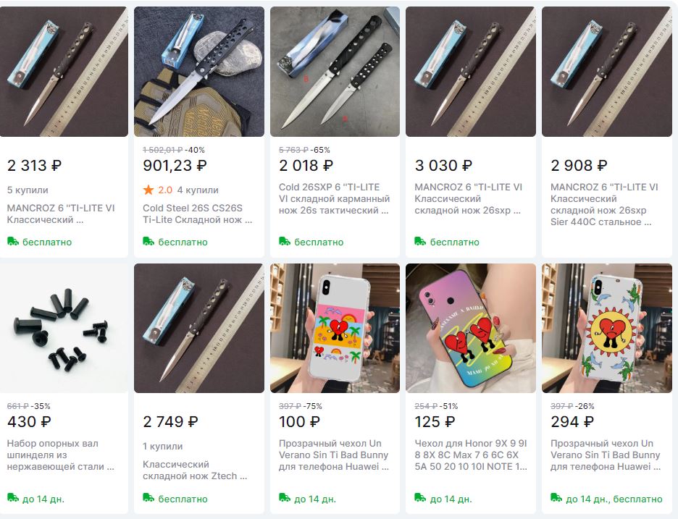678x519 pixels.
Task: Open black spindle screws set image
Action: coord(64,328)
